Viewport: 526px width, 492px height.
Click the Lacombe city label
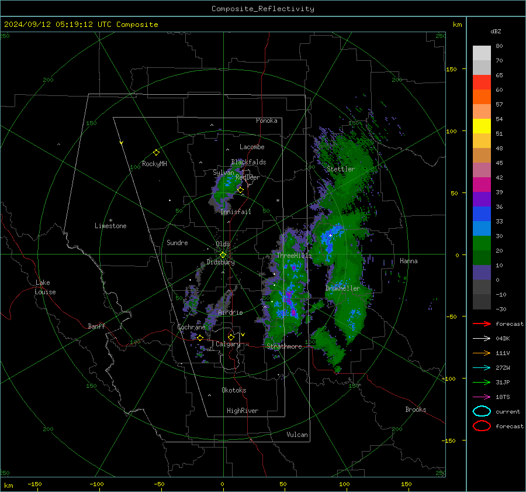252,147
